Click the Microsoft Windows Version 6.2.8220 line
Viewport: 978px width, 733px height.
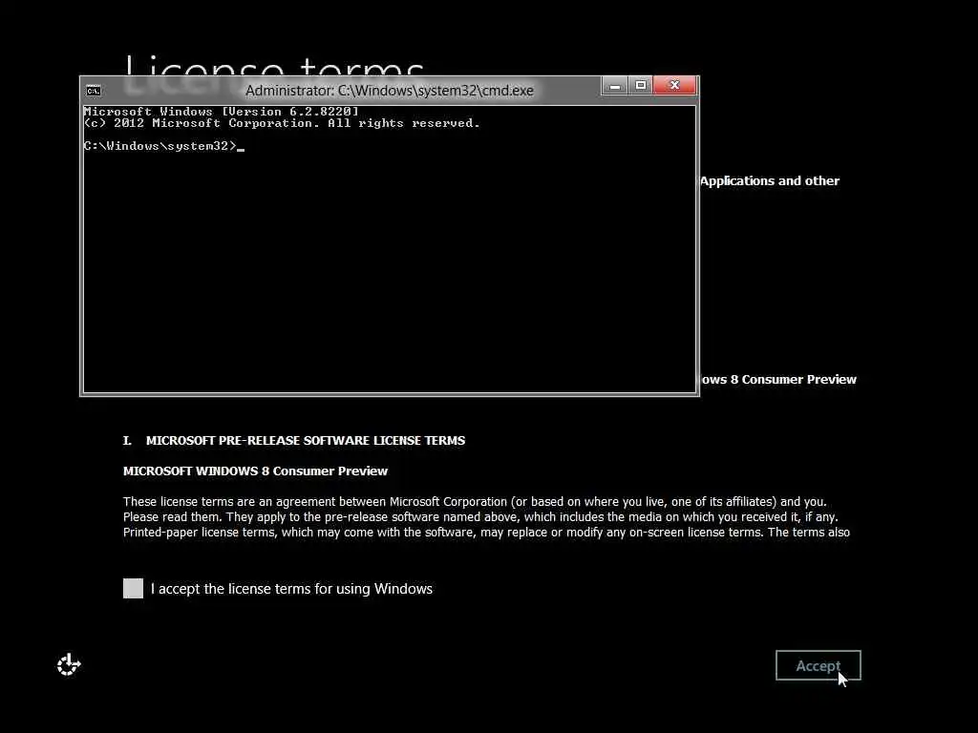[x=222, y=112]
